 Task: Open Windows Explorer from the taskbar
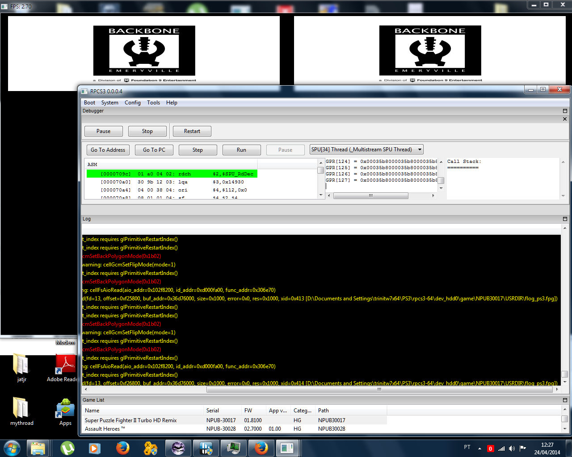pyautogui.click(x=38, y=448)
